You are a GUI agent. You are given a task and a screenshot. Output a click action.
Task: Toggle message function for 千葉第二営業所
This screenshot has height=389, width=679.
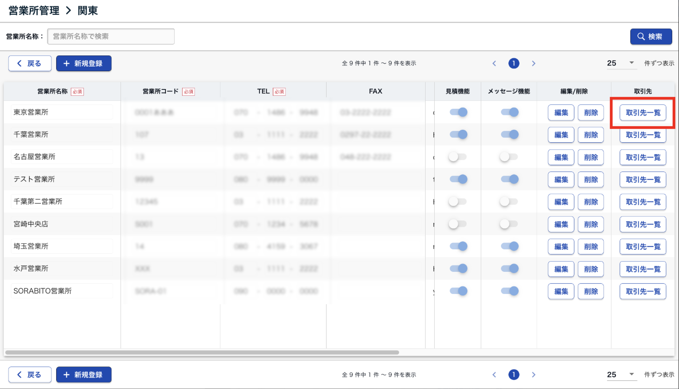pyautogui.click(x=509, y=202)
